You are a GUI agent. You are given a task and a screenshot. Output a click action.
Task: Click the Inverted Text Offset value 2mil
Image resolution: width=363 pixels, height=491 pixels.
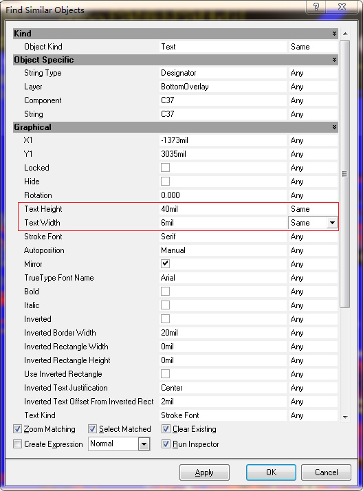point(223,402)
